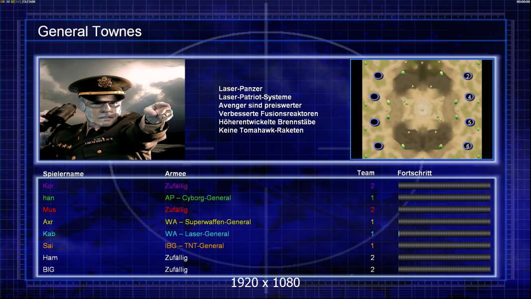Image resolution: width=531 pixels, height=299 pixels.
Task: Click the Team column header
Action: pos(366,173)
